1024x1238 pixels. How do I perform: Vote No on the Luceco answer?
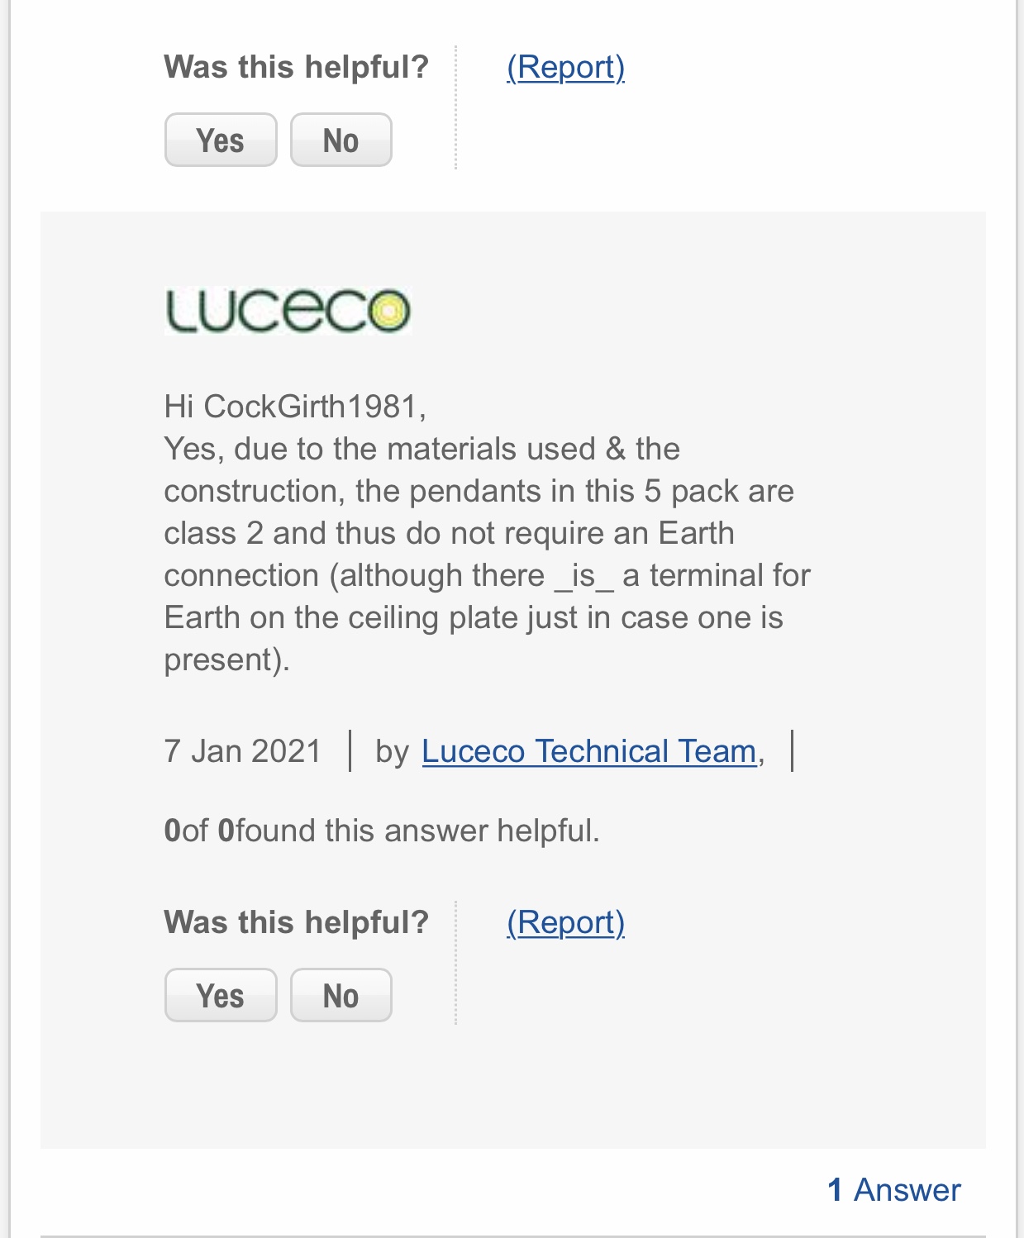coord(341,995)
